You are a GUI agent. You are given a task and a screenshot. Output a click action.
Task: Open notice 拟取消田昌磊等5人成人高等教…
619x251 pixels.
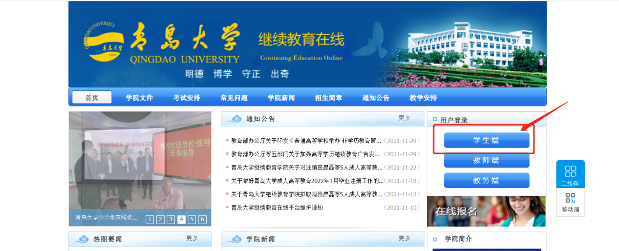[307, 194]
